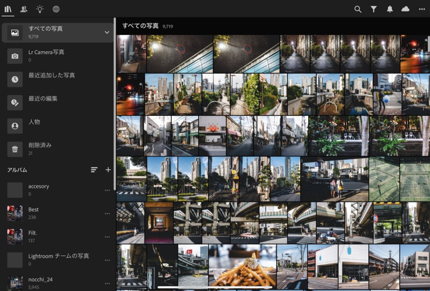The height and width of the screenshot is (291, 430).
Task: Add a new album with plus icon
Action: click(x=108, y=170)
